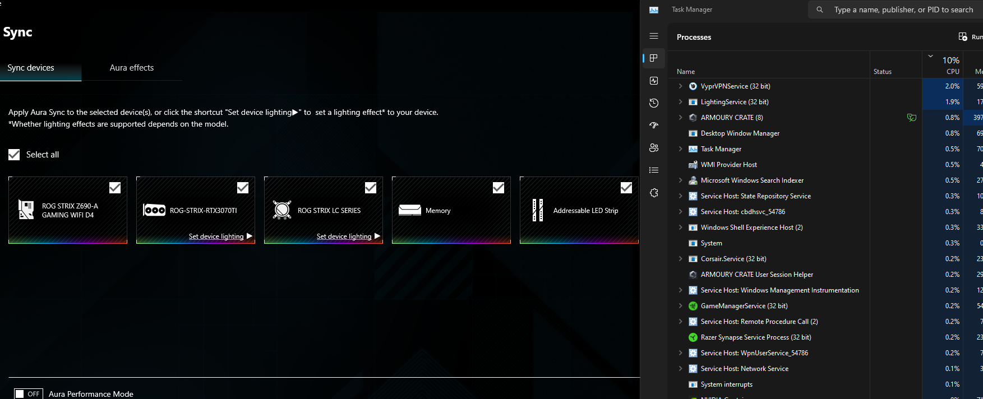The width and height of the screenshot is (983, 399).
Task: Click the cooler icon for ROG STRIX LC SERIES
Action: [282, 210]
